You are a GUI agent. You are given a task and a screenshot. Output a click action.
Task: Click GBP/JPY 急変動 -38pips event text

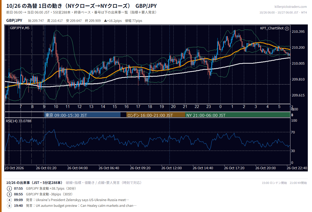pos(49,194)
